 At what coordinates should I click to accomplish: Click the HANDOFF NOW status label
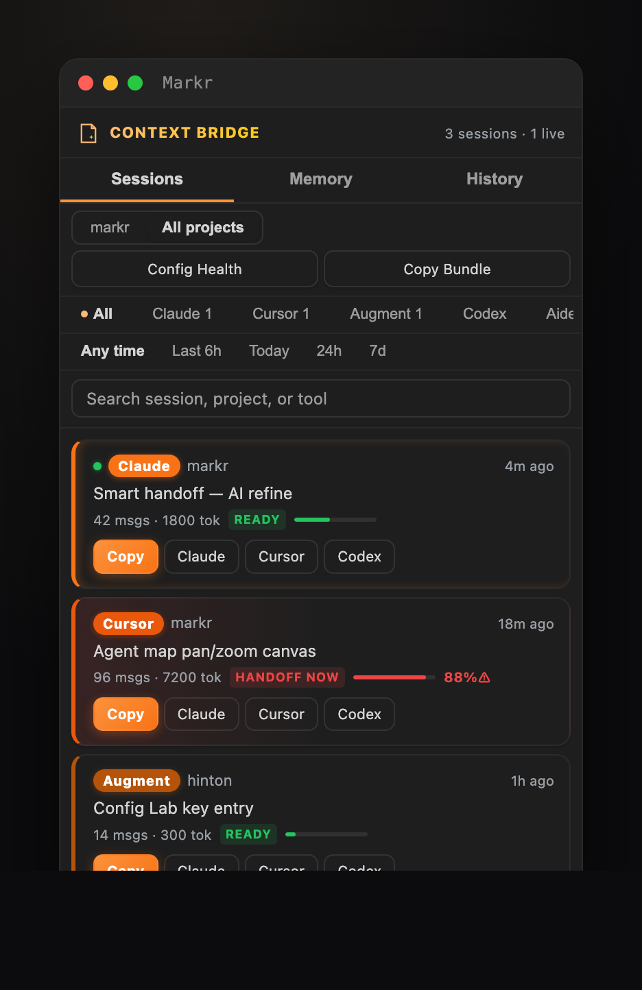coord(287,677)
